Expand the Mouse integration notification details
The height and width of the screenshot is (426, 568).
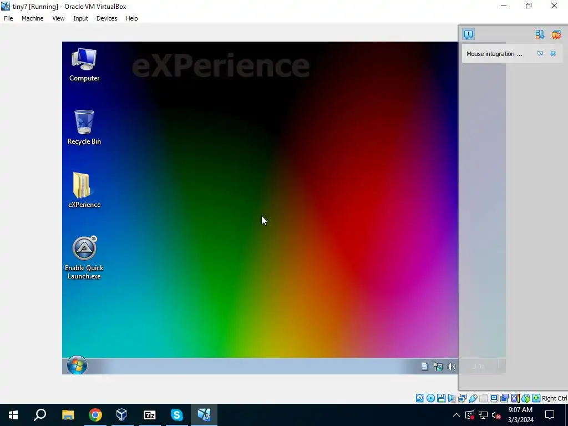540,54
